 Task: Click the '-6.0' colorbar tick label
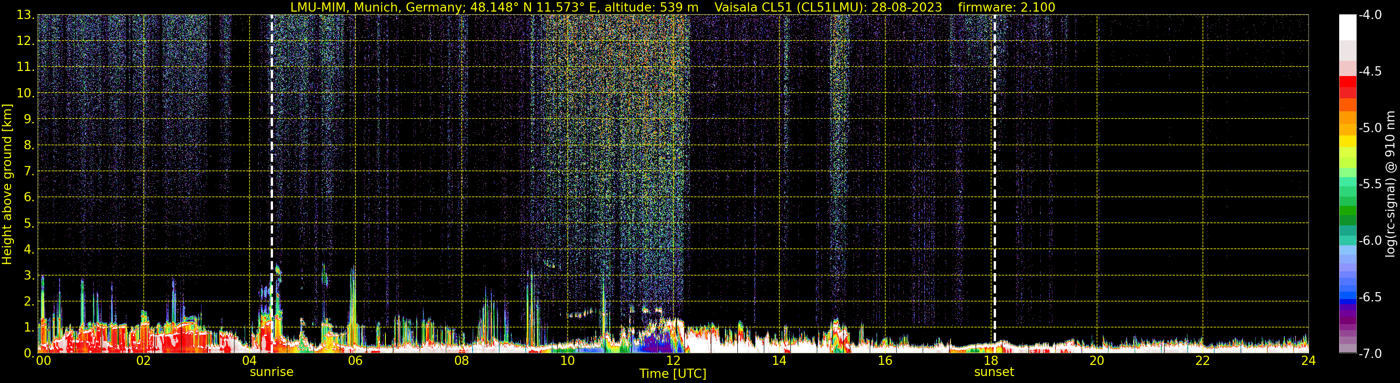pos(1369,240)
